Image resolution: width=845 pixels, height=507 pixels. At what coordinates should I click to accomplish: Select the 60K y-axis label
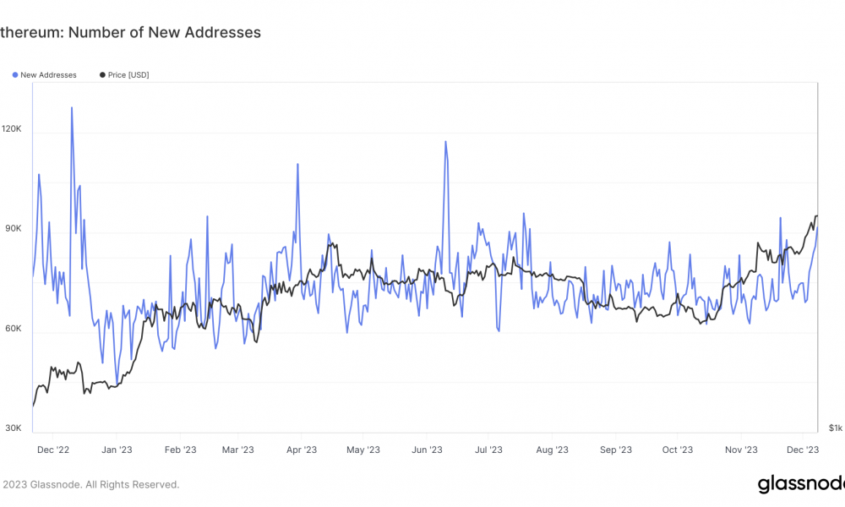14,328
